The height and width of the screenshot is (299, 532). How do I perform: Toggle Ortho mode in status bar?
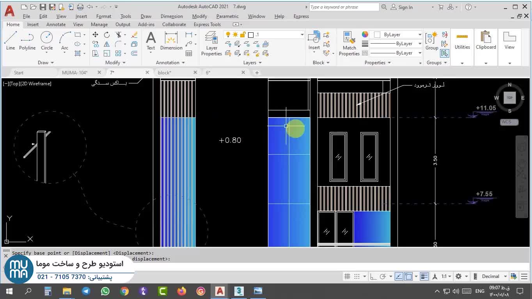coord(373,276)
